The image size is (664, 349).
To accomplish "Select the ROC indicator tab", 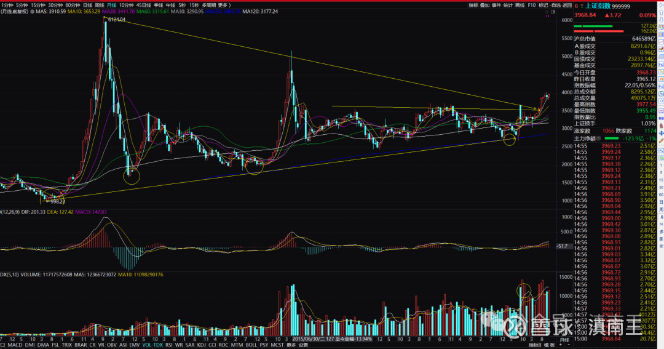I will coord(223,345).
